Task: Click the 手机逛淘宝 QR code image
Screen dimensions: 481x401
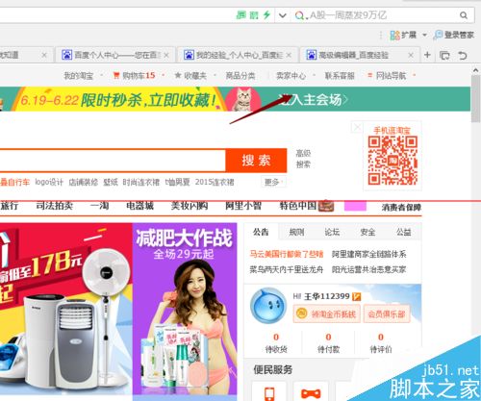Action: (x=392, y=161)
